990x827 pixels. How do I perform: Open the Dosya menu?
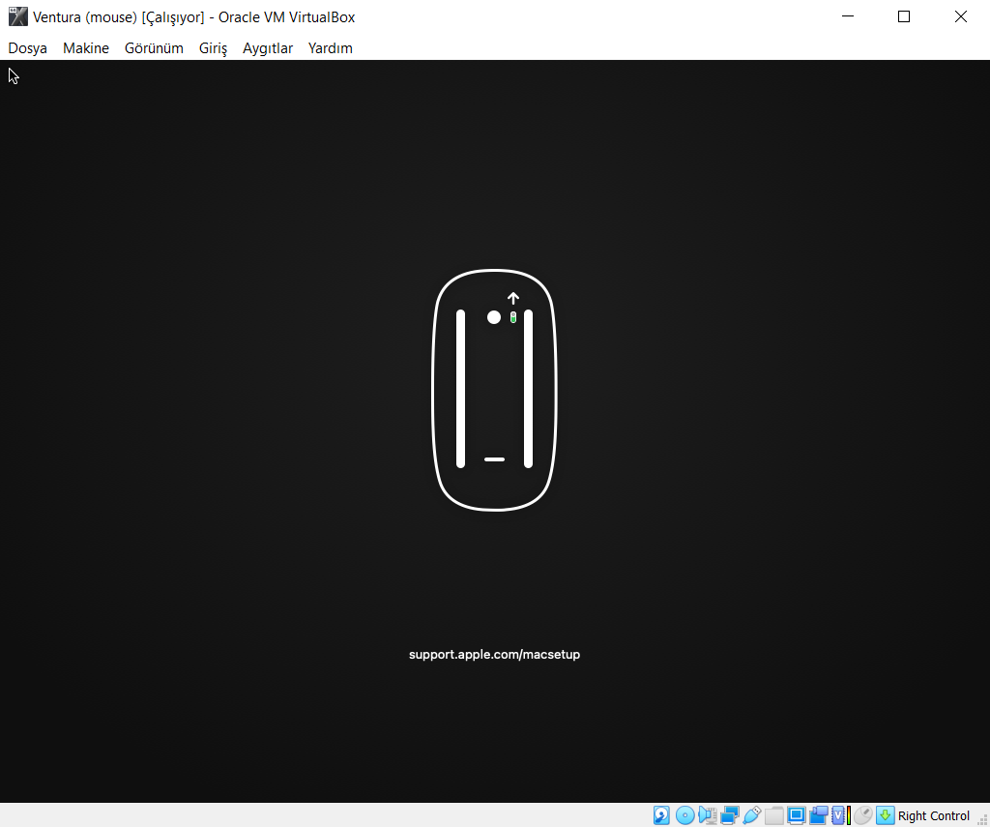click(x=28, y=48)
